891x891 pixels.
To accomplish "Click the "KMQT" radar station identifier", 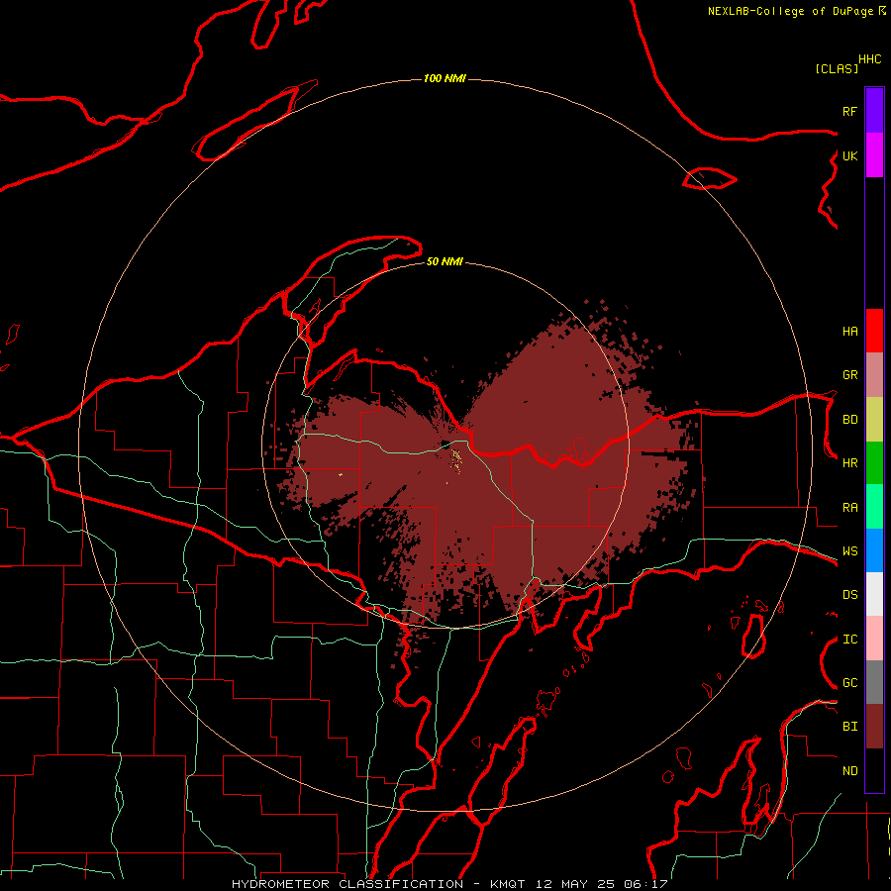I will point(508,884).
